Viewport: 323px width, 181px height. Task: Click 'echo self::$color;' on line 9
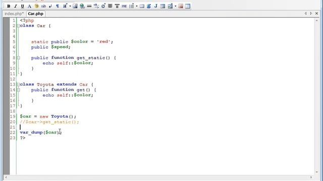pyautogui.click(x=68, y=63)
